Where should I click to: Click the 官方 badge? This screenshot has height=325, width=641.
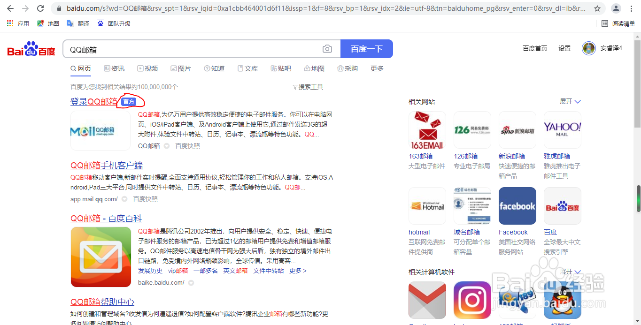point(128,102)
